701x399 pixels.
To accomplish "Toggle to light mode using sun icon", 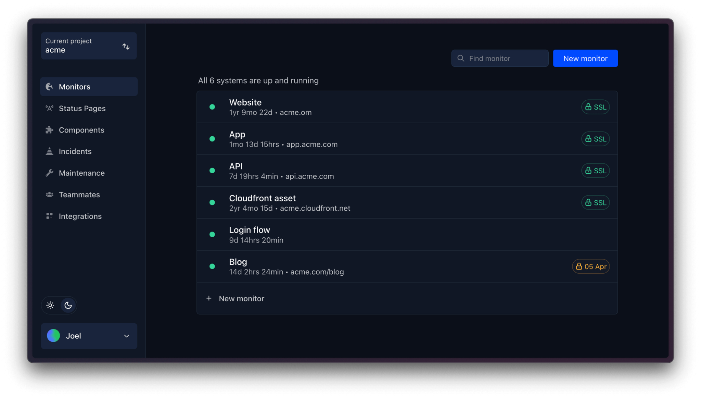I will [x=50, y=305].
